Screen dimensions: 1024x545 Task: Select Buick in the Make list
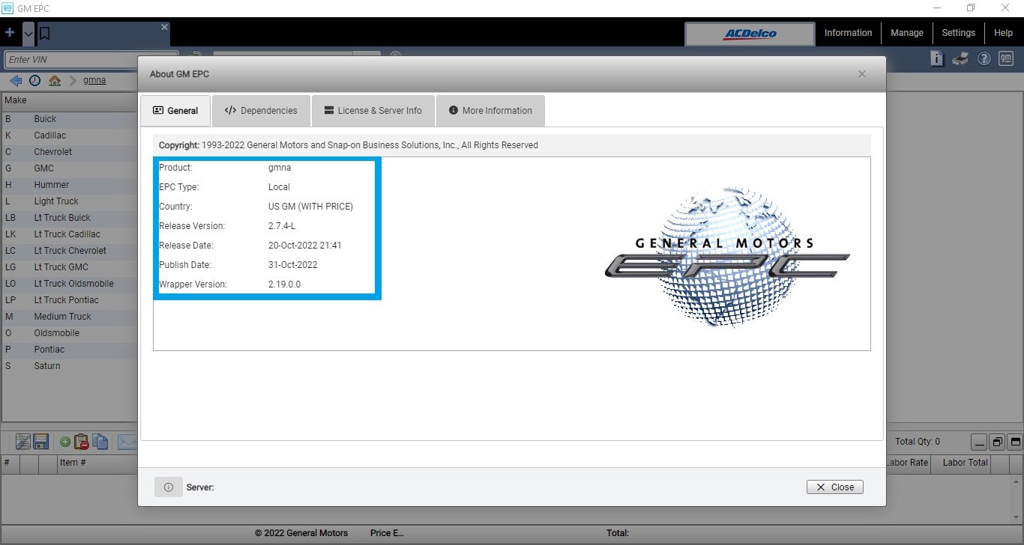pyautogui.click(x=70, y=119)
